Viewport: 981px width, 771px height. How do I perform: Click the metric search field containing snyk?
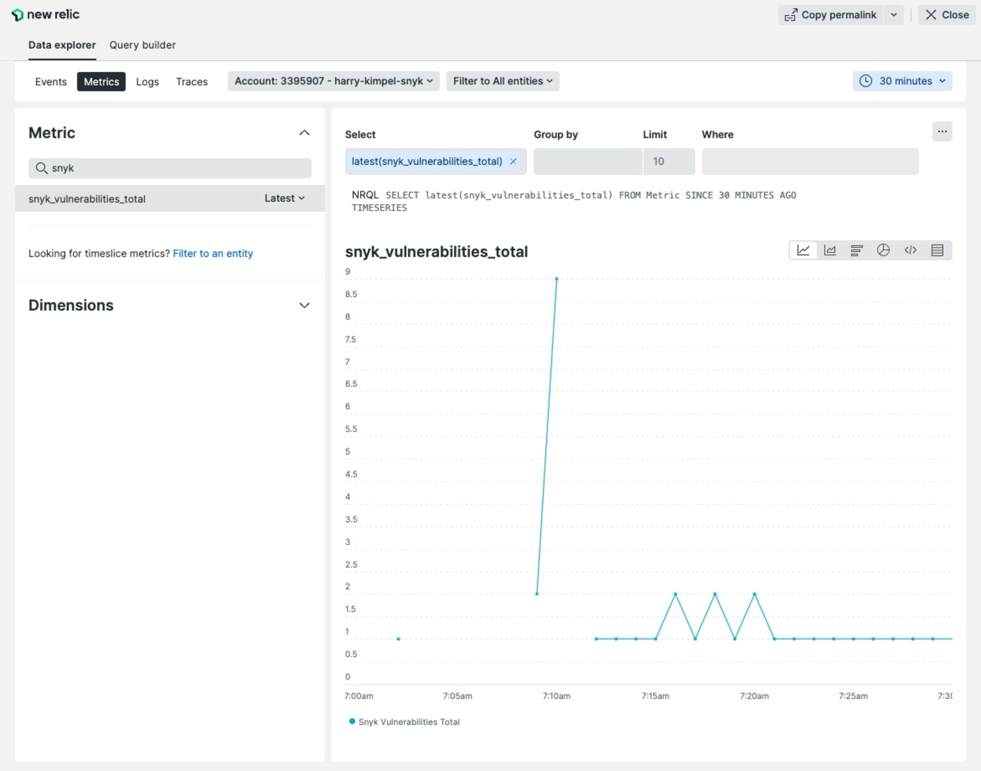click(x=170, y=168)
